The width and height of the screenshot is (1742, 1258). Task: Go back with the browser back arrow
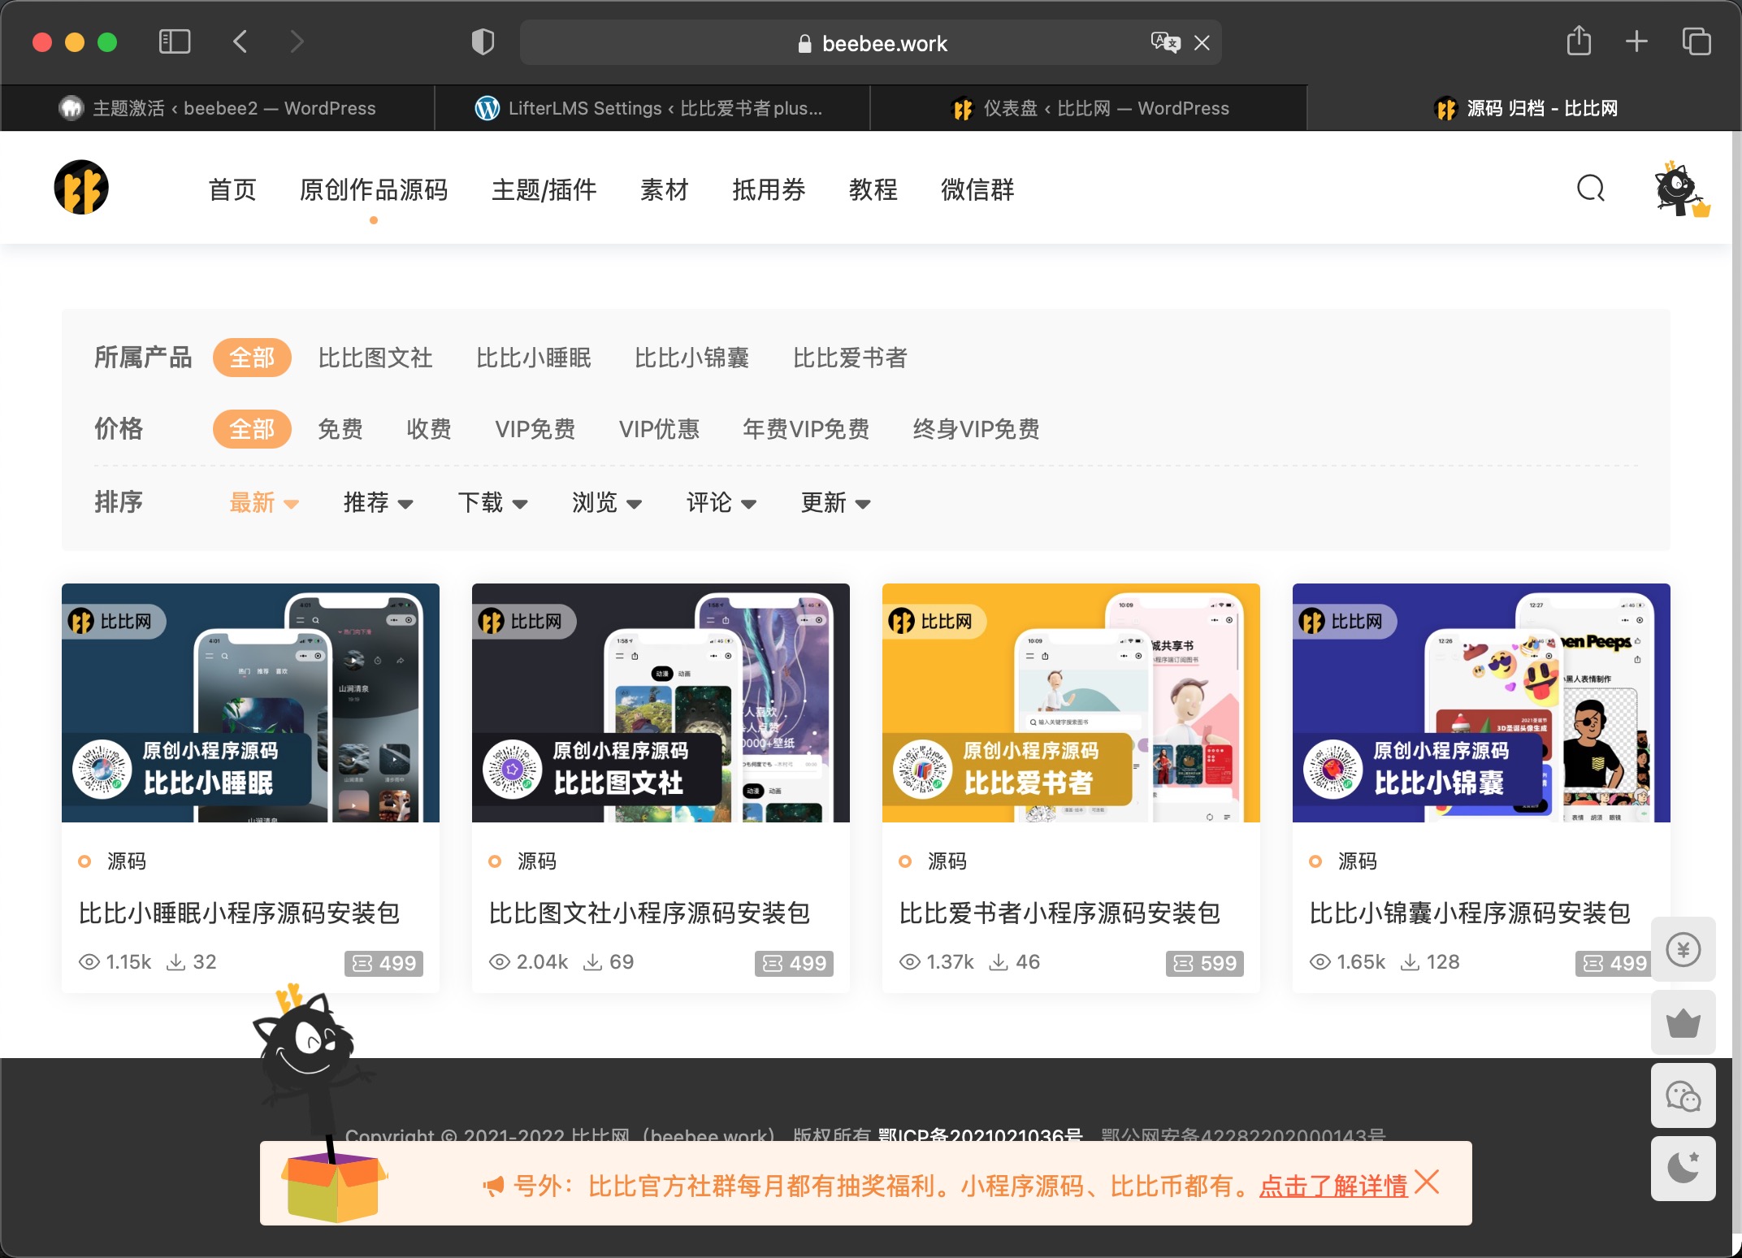[x=240, y=41]
